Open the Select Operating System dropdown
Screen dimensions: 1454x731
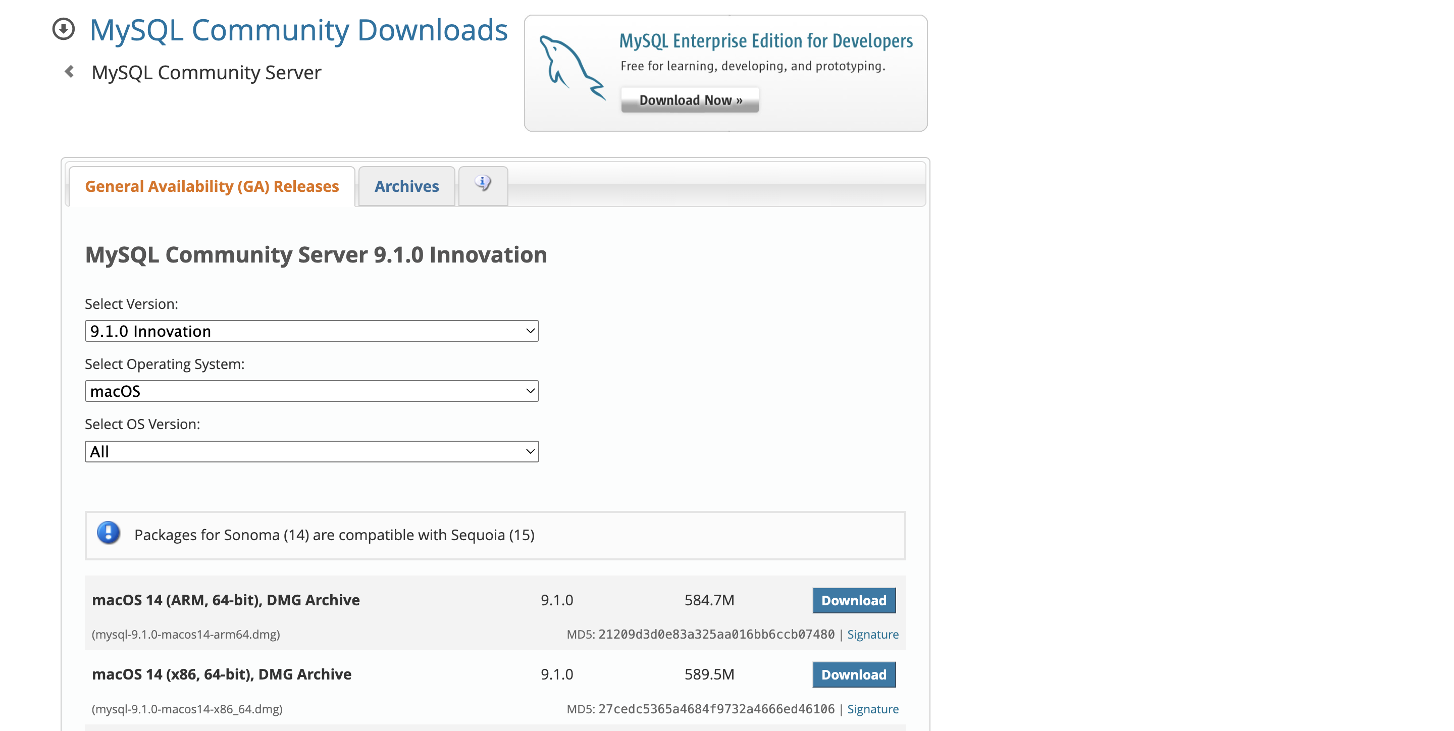click(x=311, y=391)
